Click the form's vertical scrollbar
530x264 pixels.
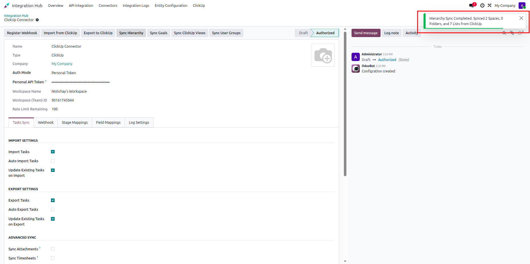click(x=345, y=104)
